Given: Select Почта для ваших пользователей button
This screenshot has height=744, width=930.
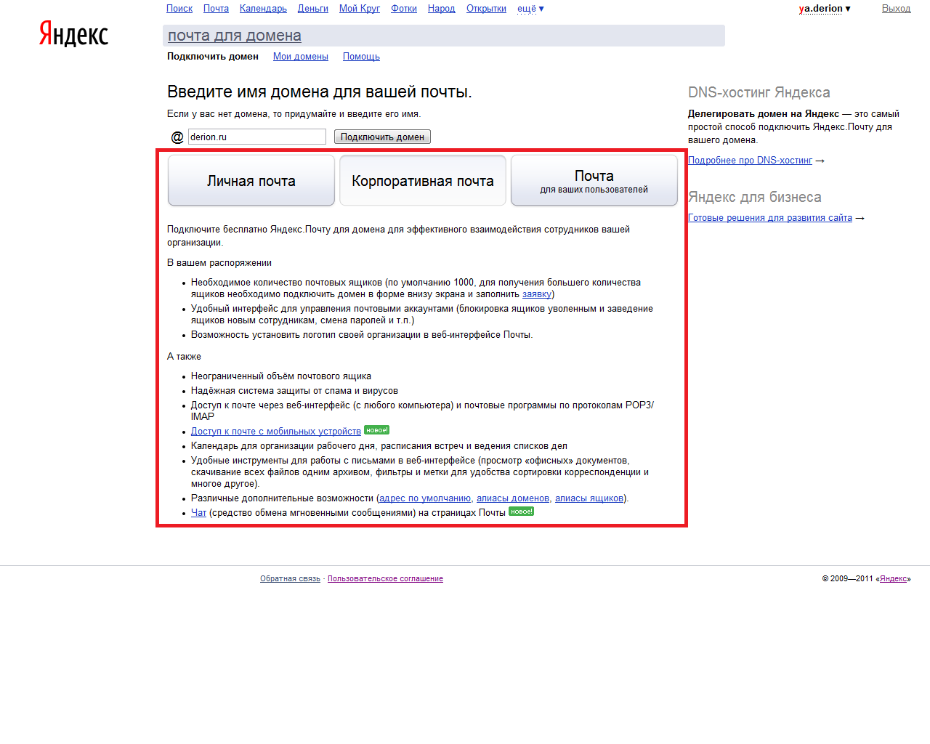Looking at the screenshot, I should [594, 181].
